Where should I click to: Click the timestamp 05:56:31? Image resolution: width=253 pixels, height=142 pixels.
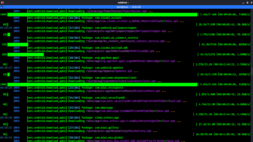tap(6, 128)
